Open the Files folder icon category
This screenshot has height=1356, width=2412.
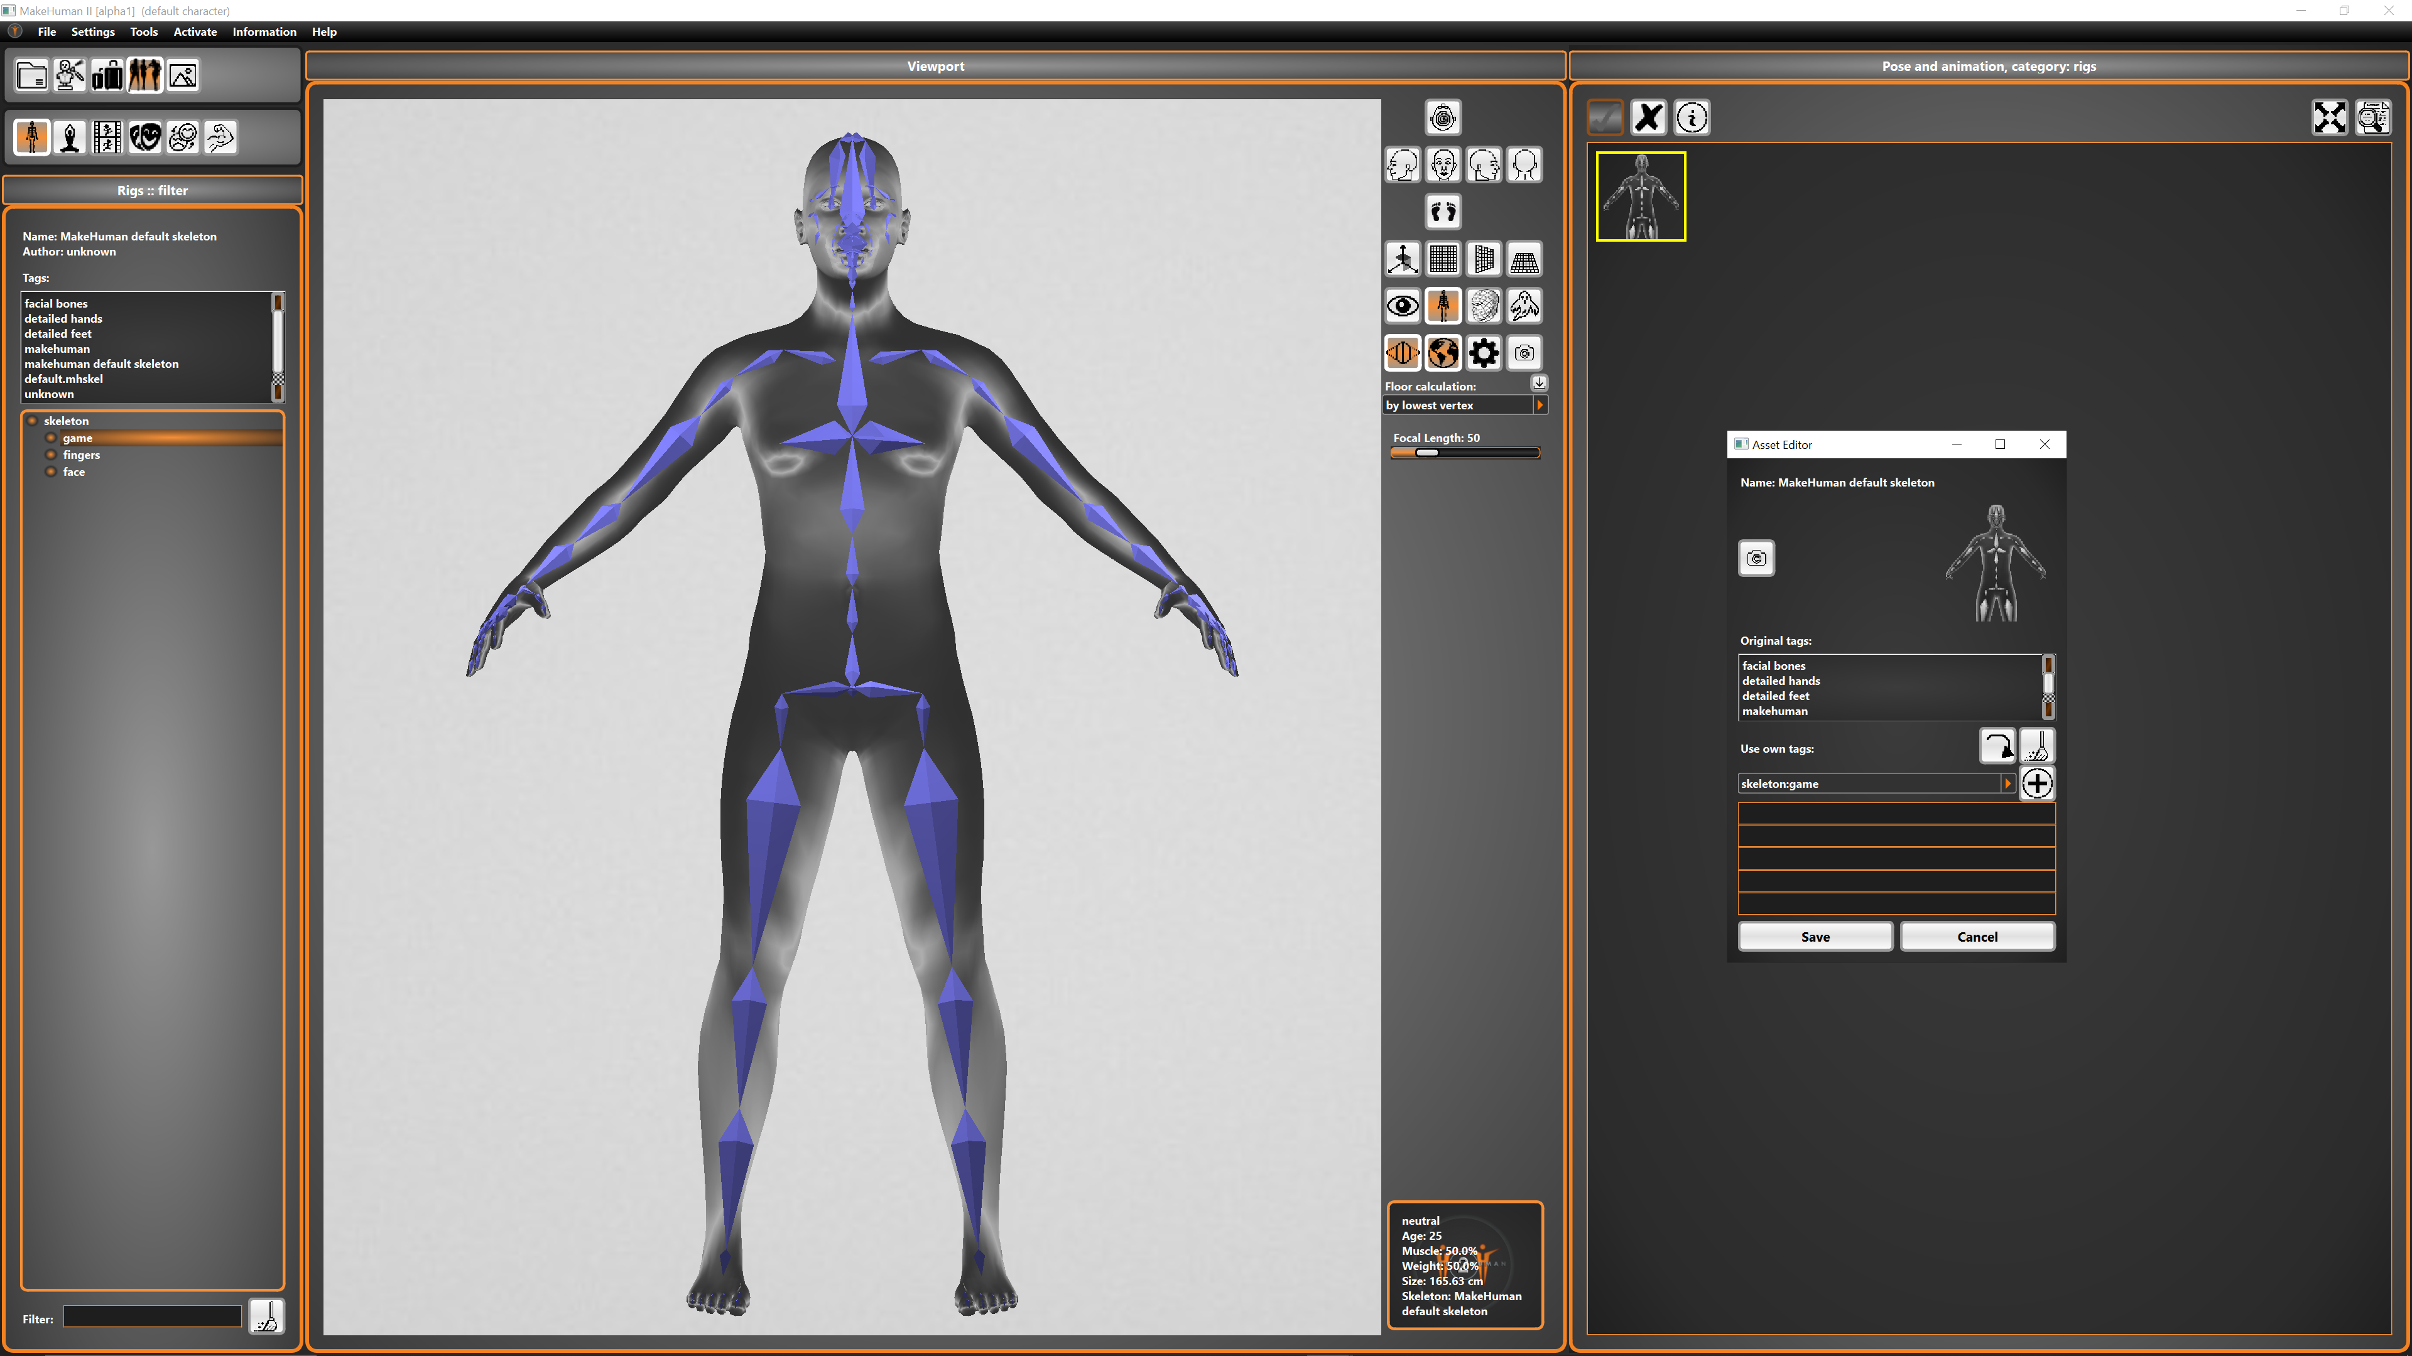tap(32, 76)
